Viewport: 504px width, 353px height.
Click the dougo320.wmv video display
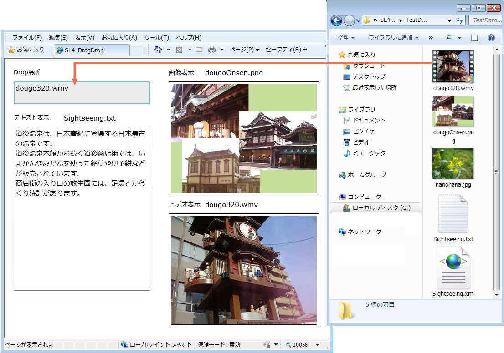[x=244, y=270]
